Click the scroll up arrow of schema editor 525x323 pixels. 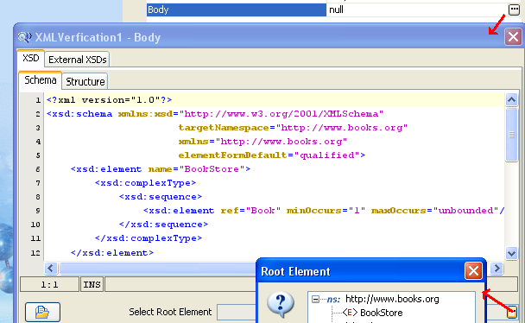[x=511, y=99]
